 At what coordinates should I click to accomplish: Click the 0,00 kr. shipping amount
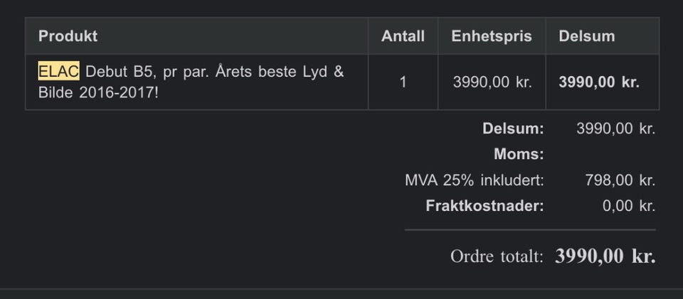click(629, 206)
